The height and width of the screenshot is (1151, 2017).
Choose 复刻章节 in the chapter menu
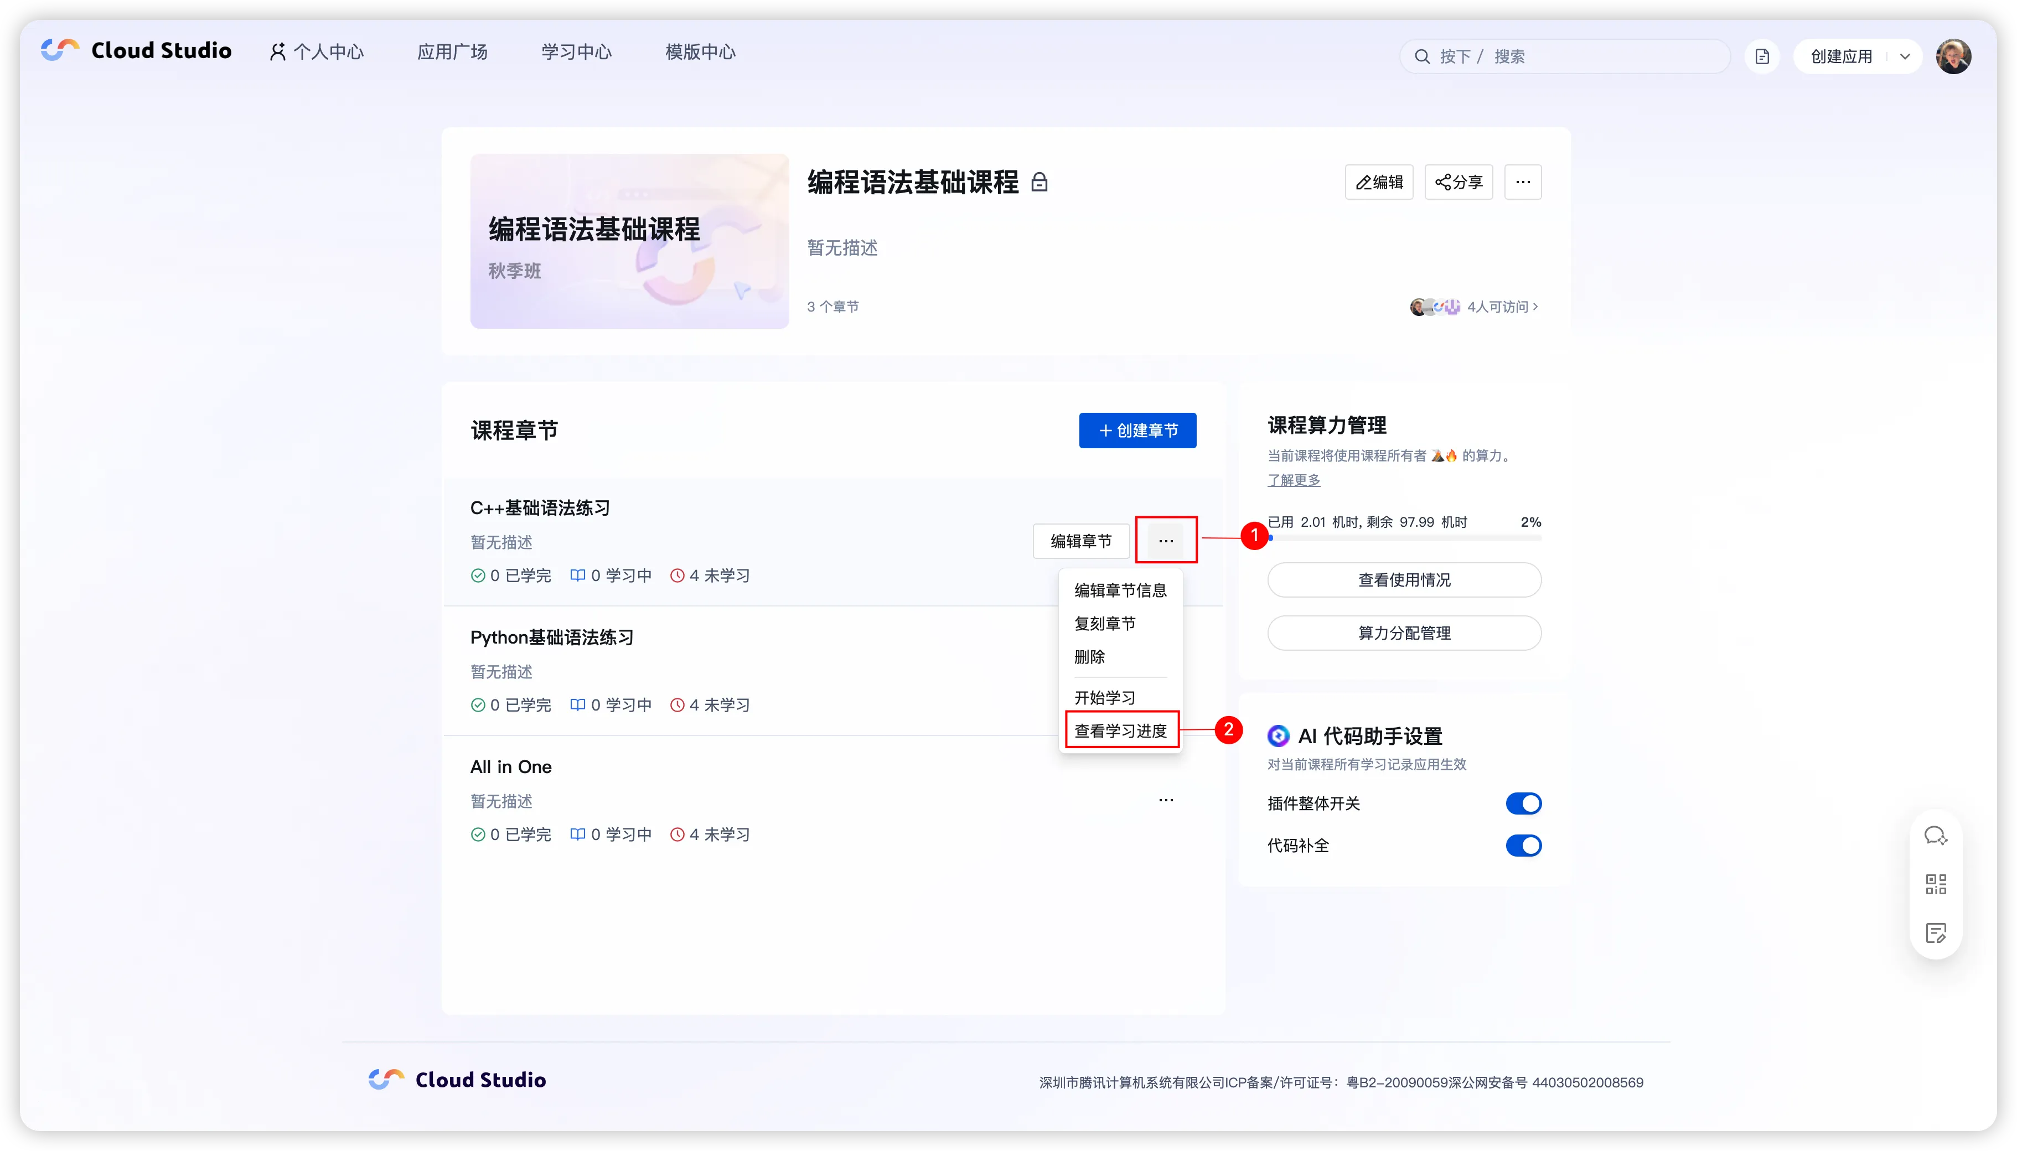[1105, 623]
